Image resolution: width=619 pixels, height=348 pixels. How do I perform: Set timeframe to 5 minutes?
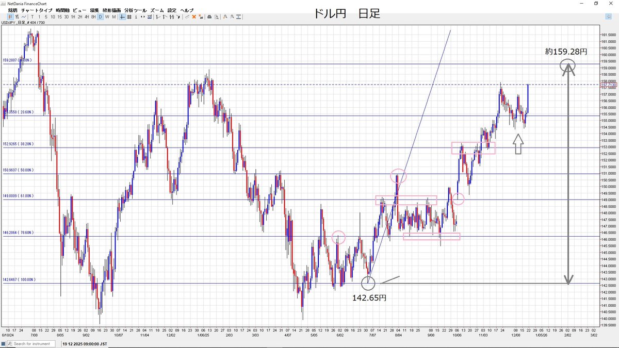46,16
